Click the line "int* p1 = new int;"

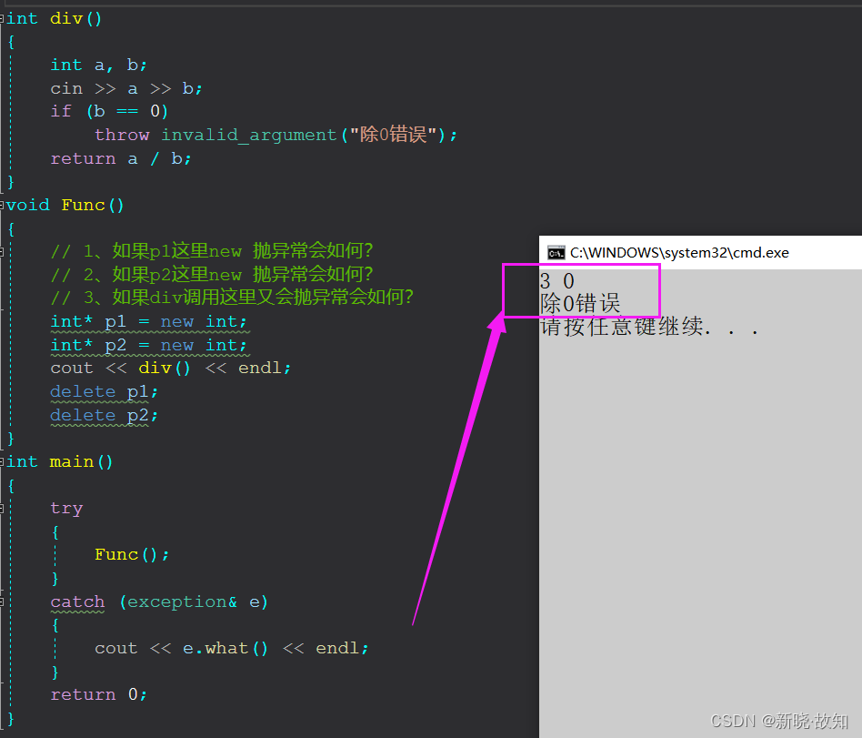pos(148,321)
